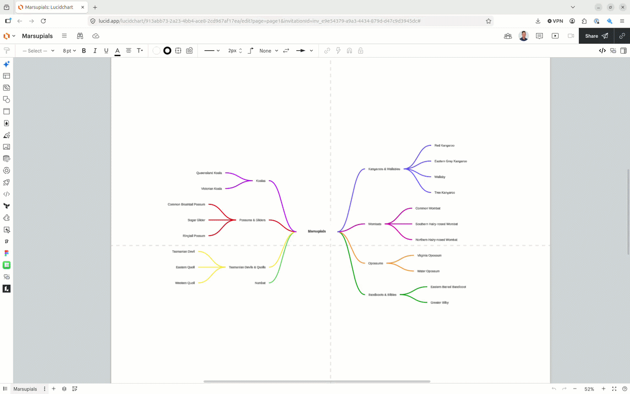Open the puzzle-piece integrations panel
Viewport: 630px width, 394px height.
(x=7, y=218)
